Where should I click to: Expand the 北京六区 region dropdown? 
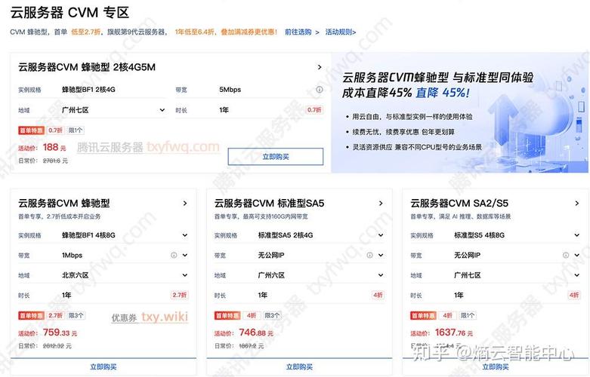point(185,275)
